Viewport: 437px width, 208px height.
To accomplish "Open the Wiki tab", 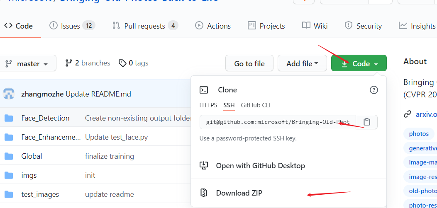I will [x=315, y=26].
